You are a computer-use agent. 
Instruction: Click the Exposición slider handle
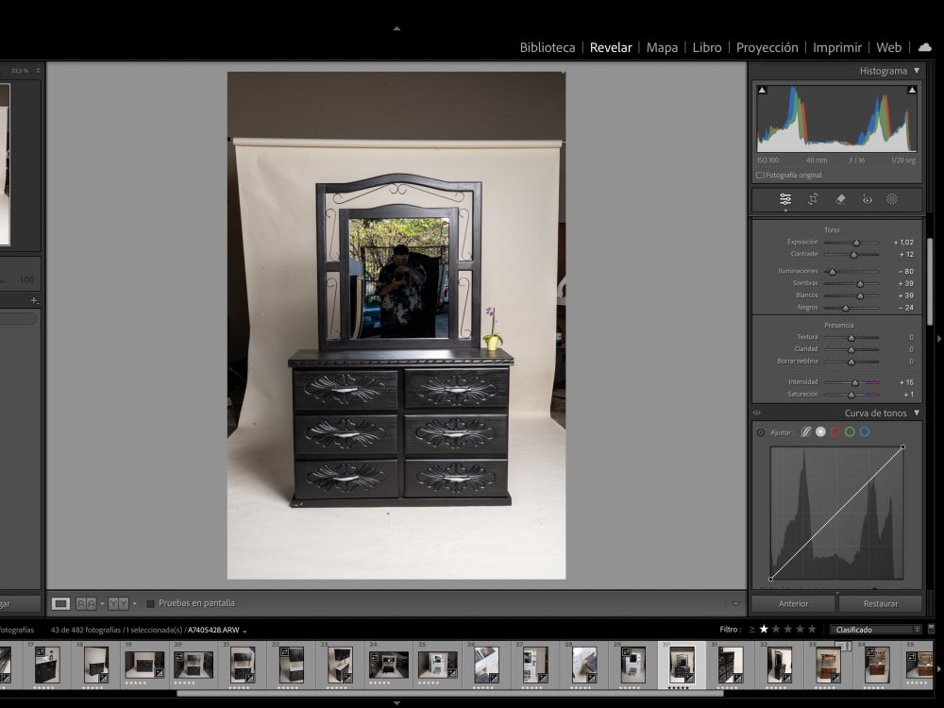point(856,243)
